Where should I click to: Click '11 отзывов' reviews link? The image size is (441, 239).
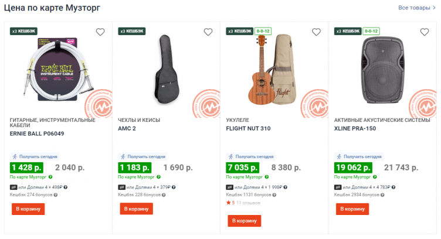[249, 203]
